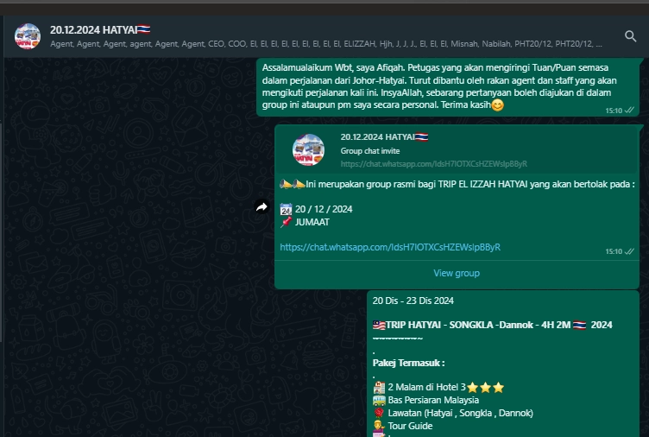Screen dimensions: 649x437
Task: Open the group profile picture in header
Action: (28, 36)
